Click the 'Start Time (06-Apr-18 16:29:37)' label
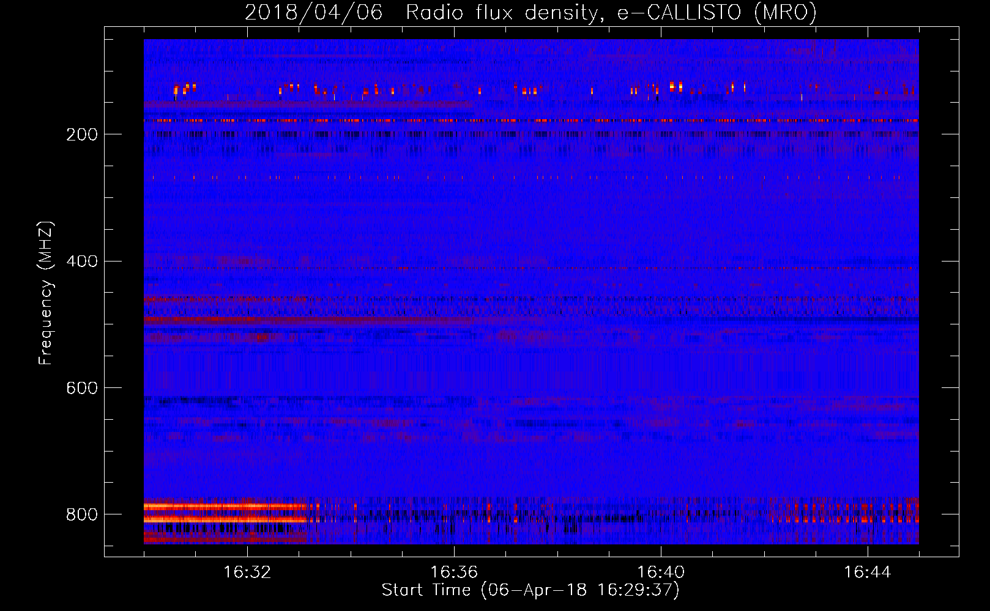 point(530,590)
